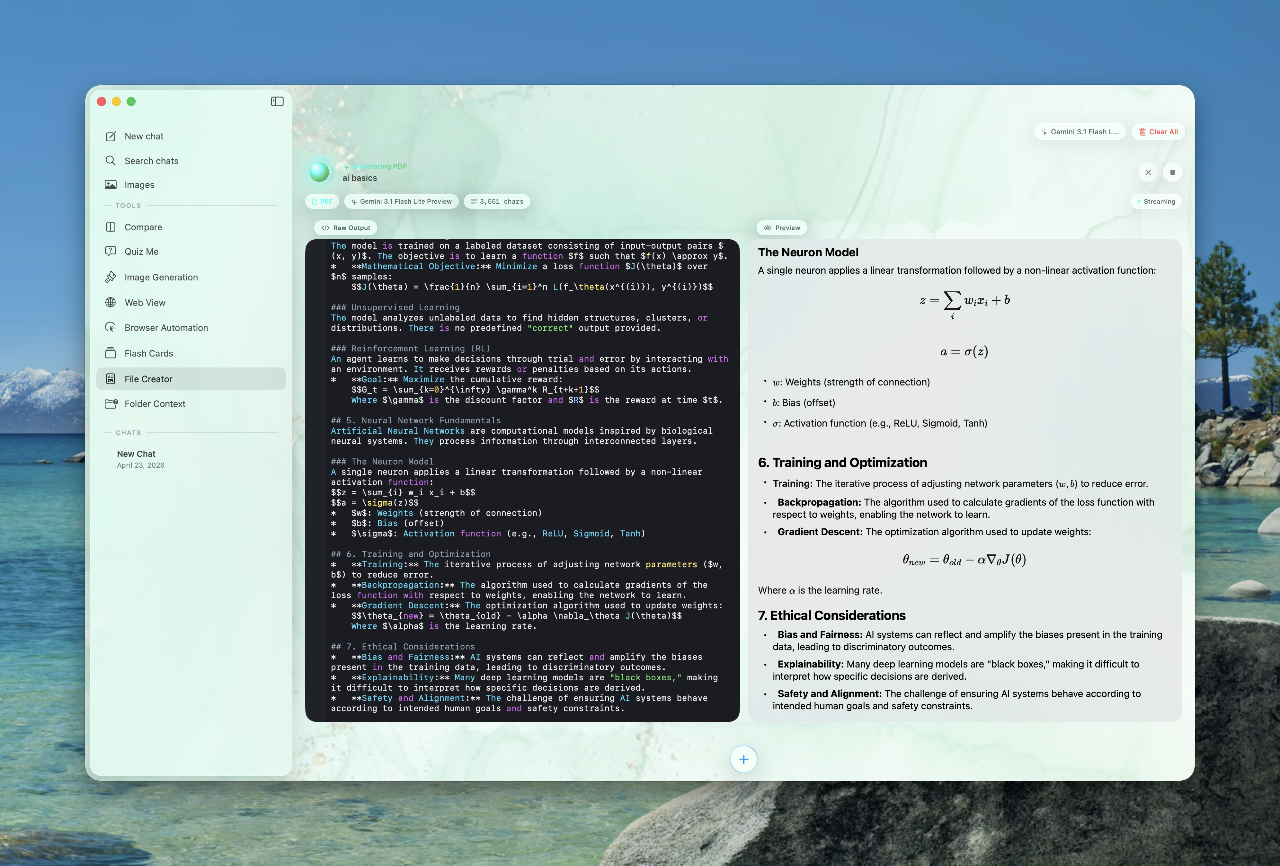Stop the streaming generation
Image resolution: width=1280 pixels, height=866 pixels.
[x=1173, y=172]
